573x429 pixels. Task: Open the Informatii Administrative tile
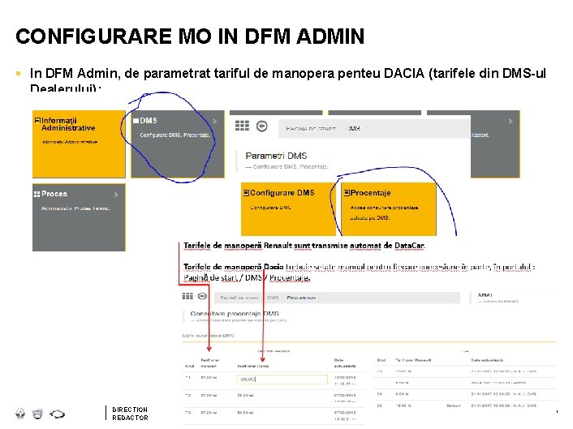pos(79,144)
